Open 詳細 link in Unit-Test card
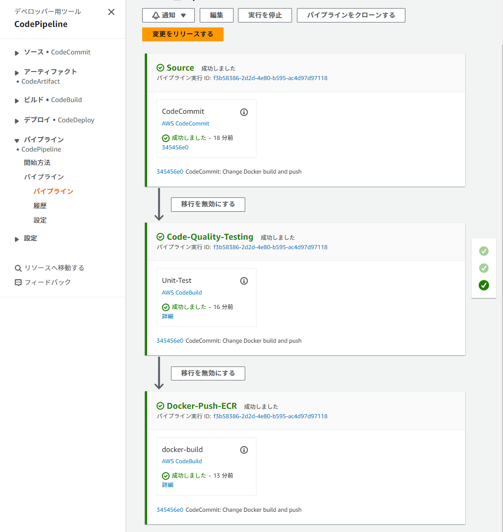This screenshot has height=532, width=503. (x=168, y=316)
